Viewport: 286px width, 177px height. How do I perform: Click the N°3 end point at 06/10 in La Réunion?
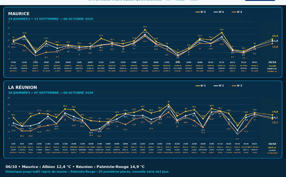272,119
